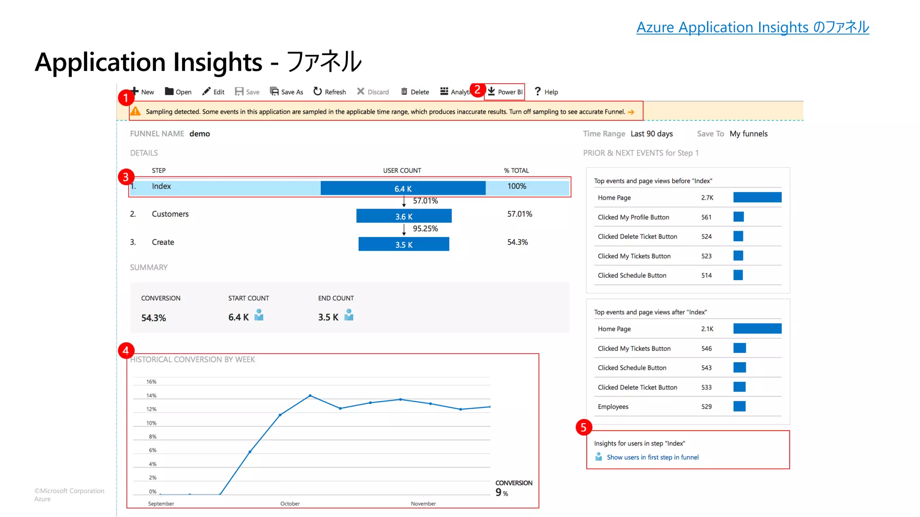Click the 54.3% summary conversion value

[154, 318]
